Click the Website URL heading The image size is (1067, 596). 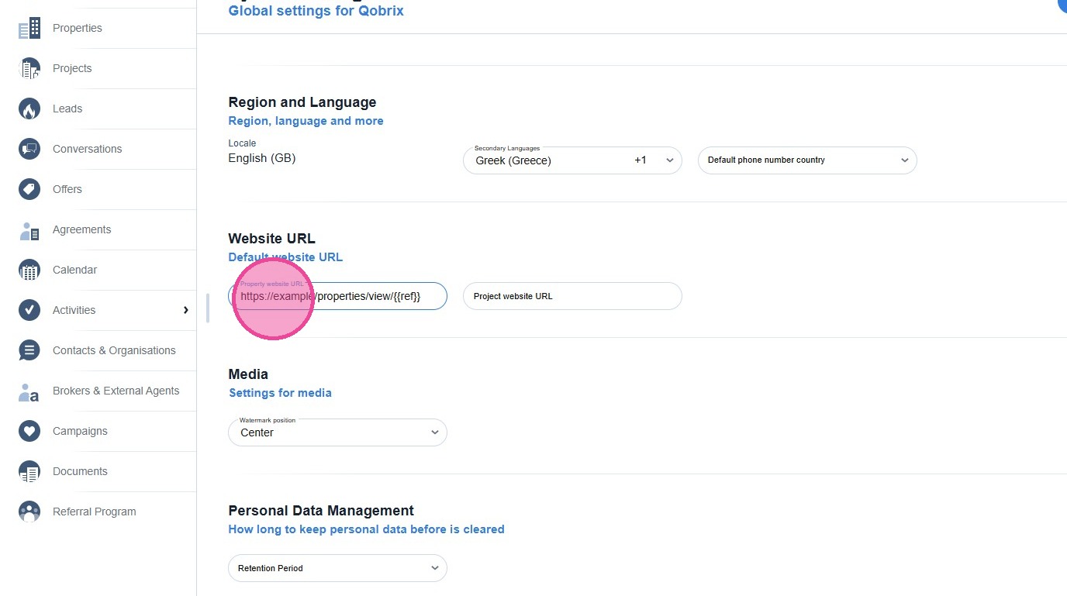[x=271, y=239]
